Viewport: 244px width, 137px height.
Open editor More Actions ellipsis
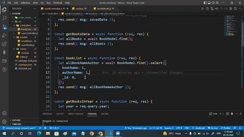[x=240, y=8]
